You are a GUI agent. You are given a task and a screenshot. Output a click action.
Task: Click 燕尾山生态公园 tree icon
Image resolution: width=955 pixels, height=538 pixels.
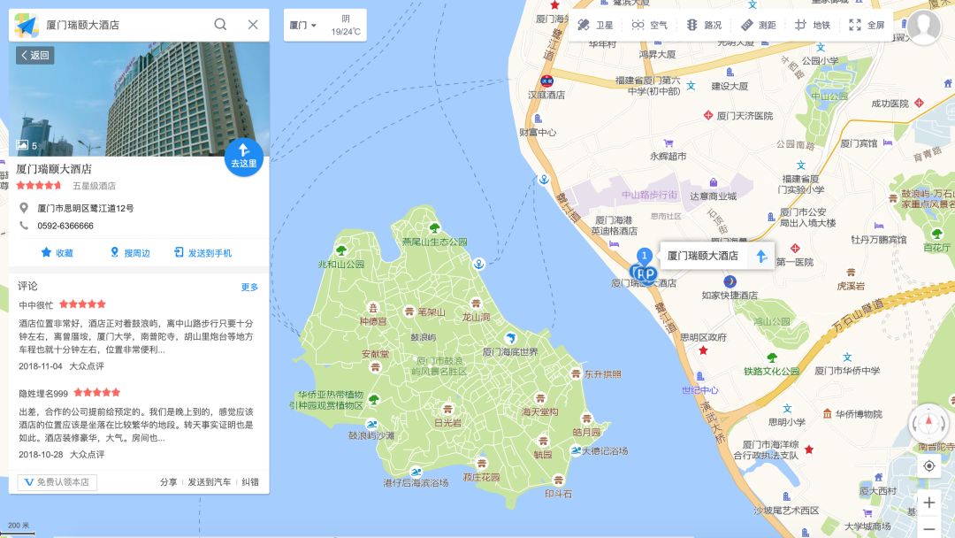point(434,228)
